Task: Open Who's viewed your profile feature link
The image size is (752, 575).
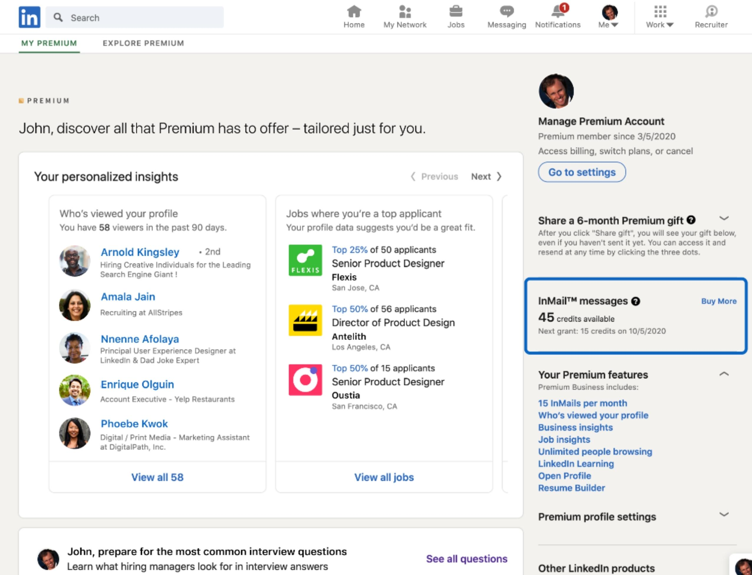Action: pos(593,415)
